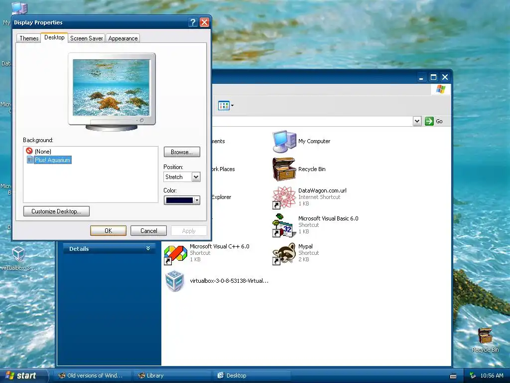This screenshot has height=383, width=510.
Task: Click the Views toolbar icon in explorer
Action: [x=224, y=106]
